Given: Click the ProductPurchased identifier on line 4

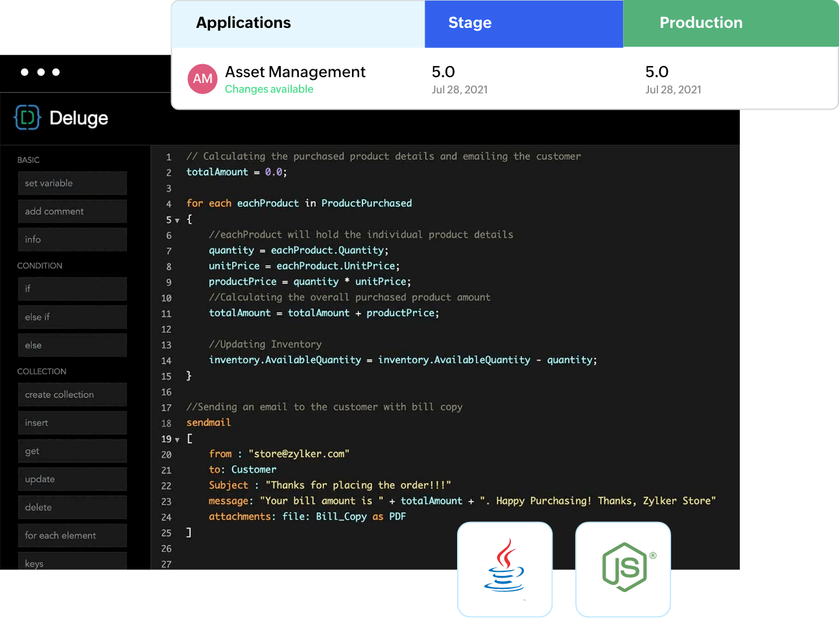Looking at the screenshot, I should coord(367,203).
